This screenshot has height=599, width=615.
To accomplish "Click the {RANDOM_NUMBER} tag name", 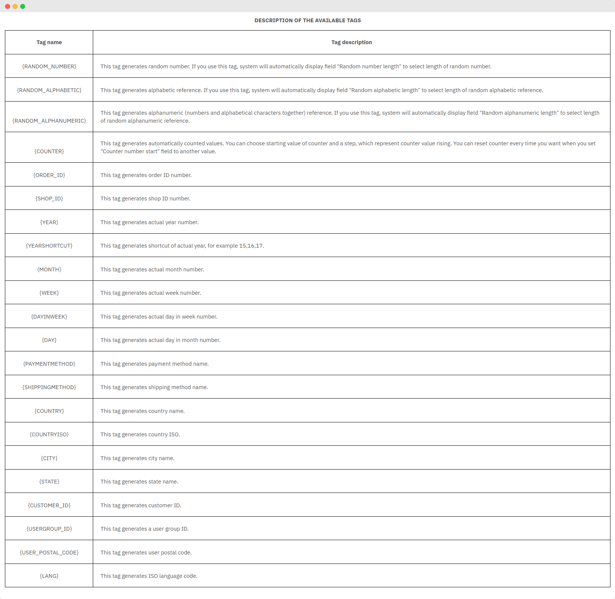I will (49, 66).
